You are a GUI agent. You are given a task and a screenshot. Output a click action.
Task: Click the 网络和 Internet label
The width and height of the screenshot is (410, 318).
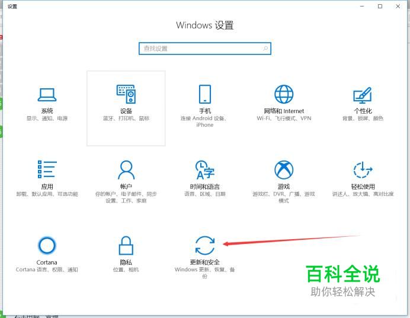click(x=284, y=111)
